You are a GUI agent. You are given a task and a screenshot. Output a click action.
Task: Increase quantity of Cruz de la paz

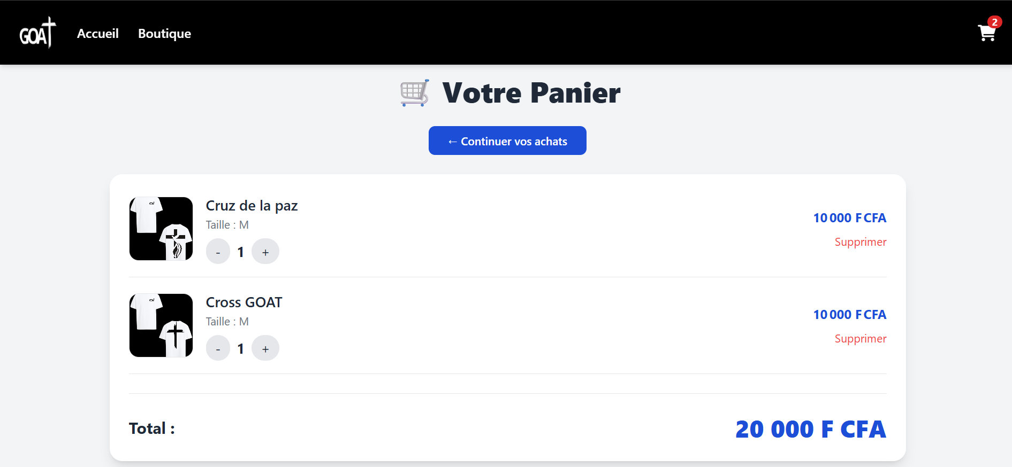click(x=265, y=252)
